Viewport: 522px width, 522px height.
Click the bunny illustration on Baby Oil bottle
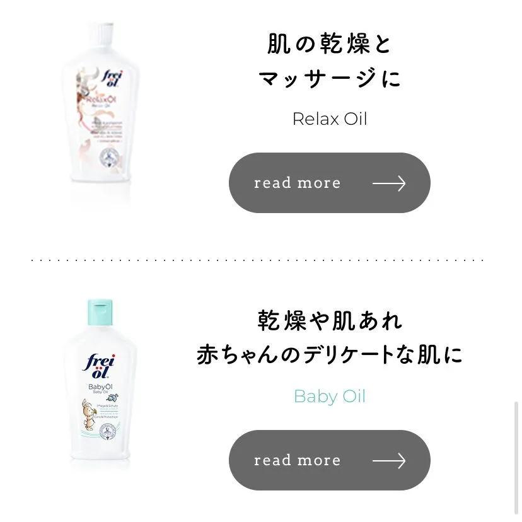click(x=88, y=414)
